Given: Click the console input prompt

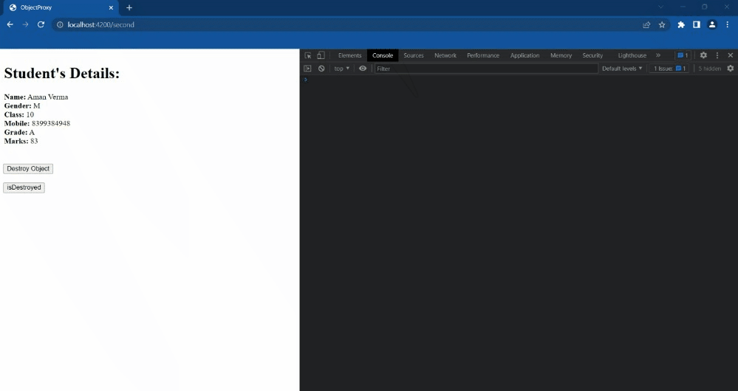Looking at the screenshot, I should [x=519, y=80].
